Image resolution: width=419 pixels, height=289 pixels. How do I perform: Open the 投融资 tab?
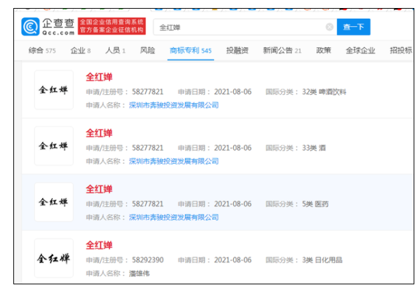(237, 50)
